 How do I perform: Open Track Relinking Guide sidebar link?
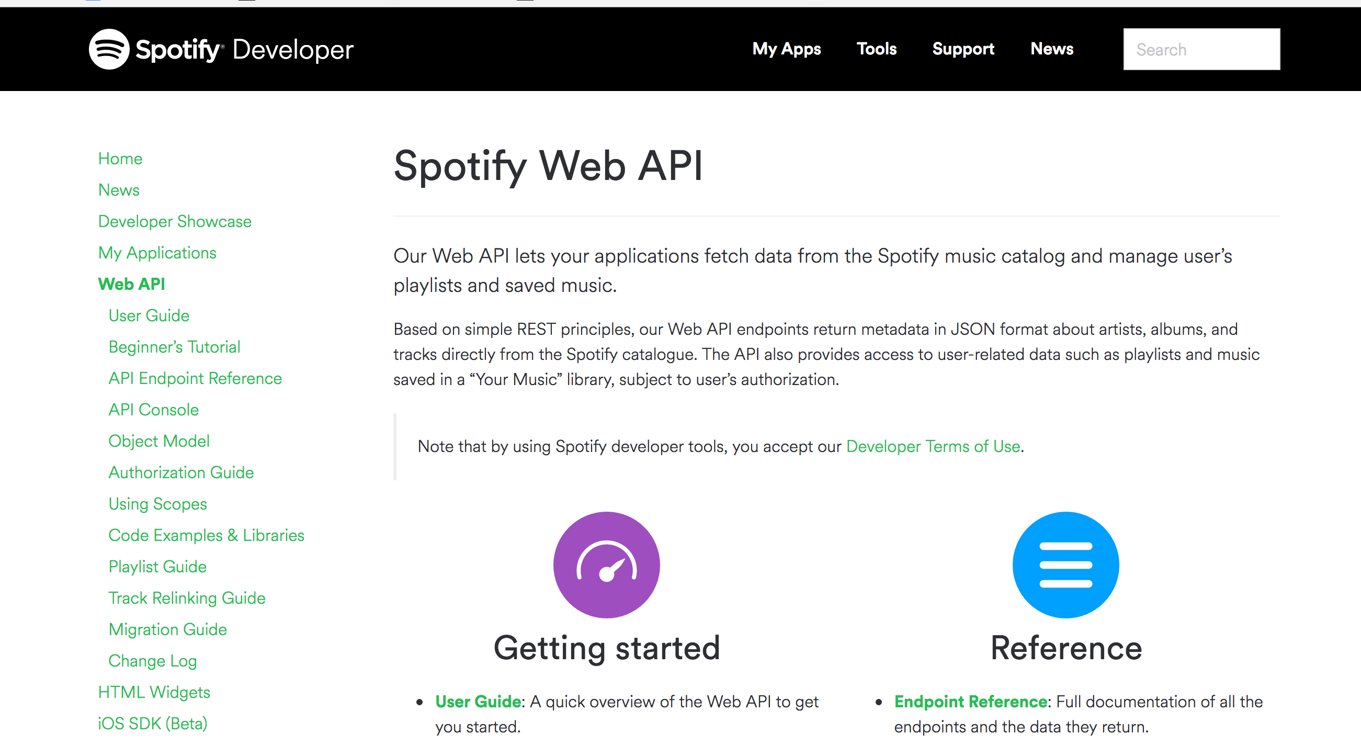[x=187, y=597]
